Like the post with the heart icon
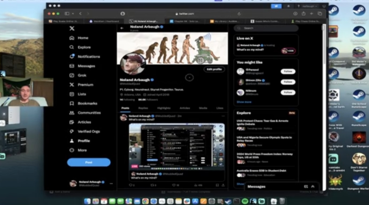The width and height of the screenshot is (369, 205). (x=174, y=185)
